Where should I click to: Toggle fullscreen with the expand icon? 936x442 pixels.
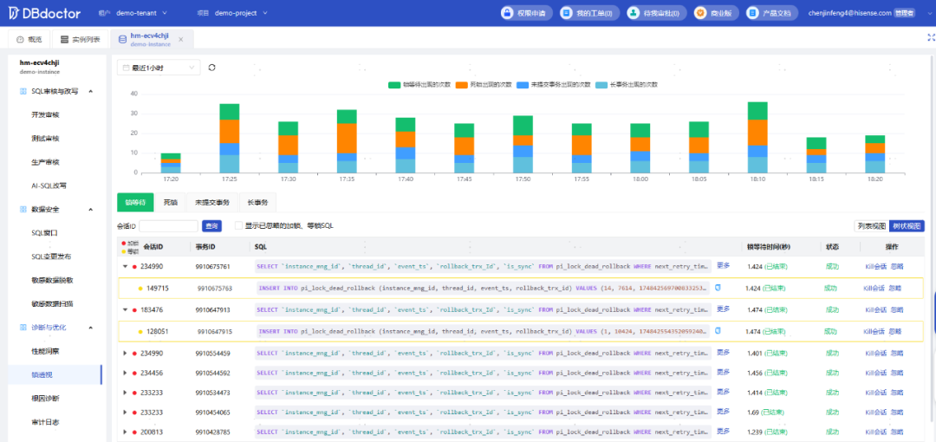pos(931,37)
